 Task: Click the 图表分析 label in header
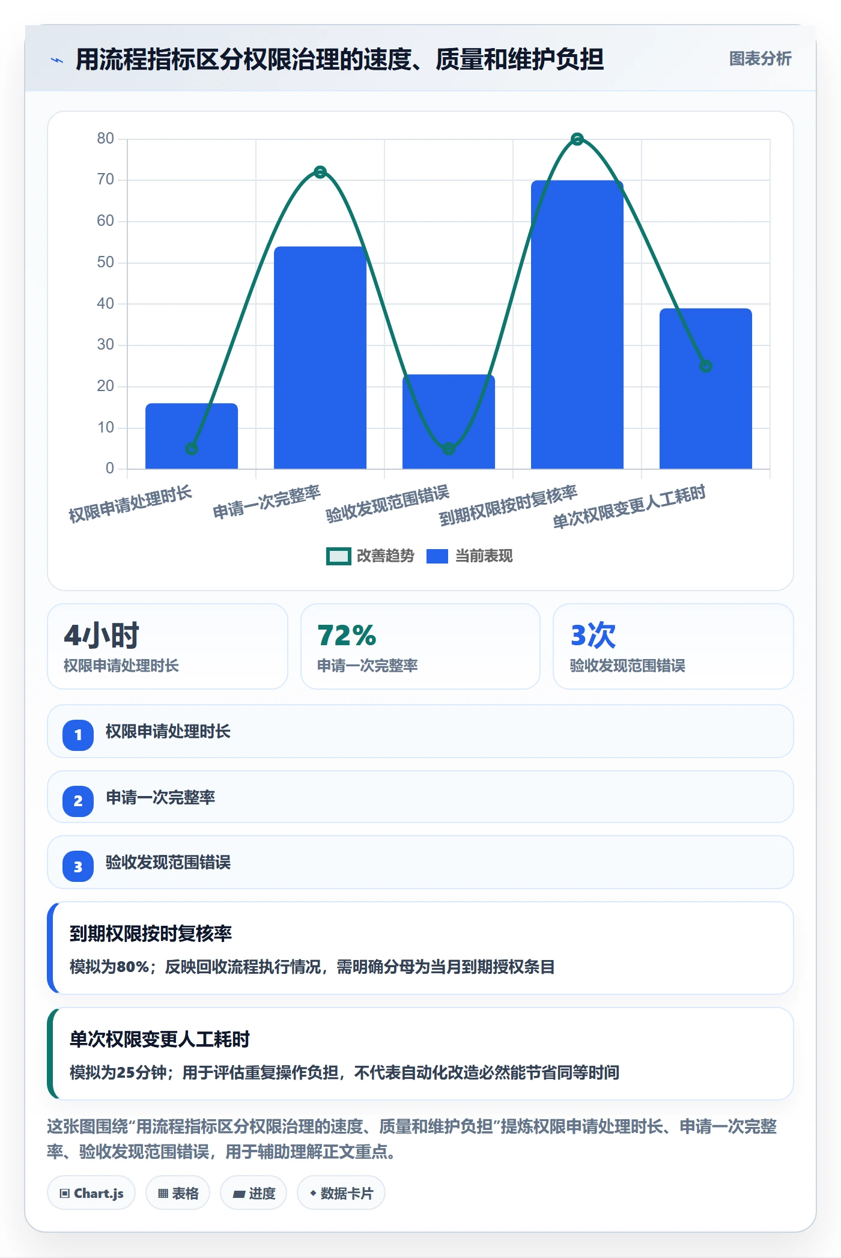click(760, 59)
